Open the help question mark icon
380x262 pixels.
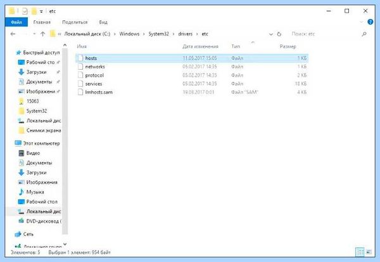pyautogui.click(x=370, y=22)
